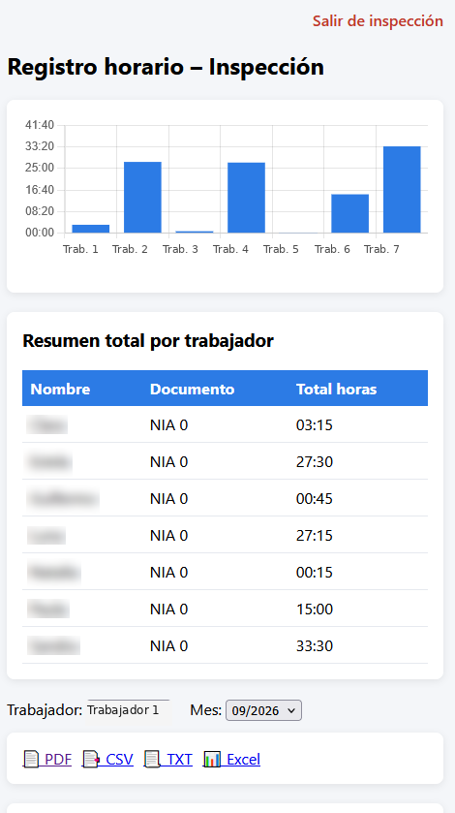The image size is (455, 813).
Task: Click the Trab. 6 chart bar
Action: (349, 213)
